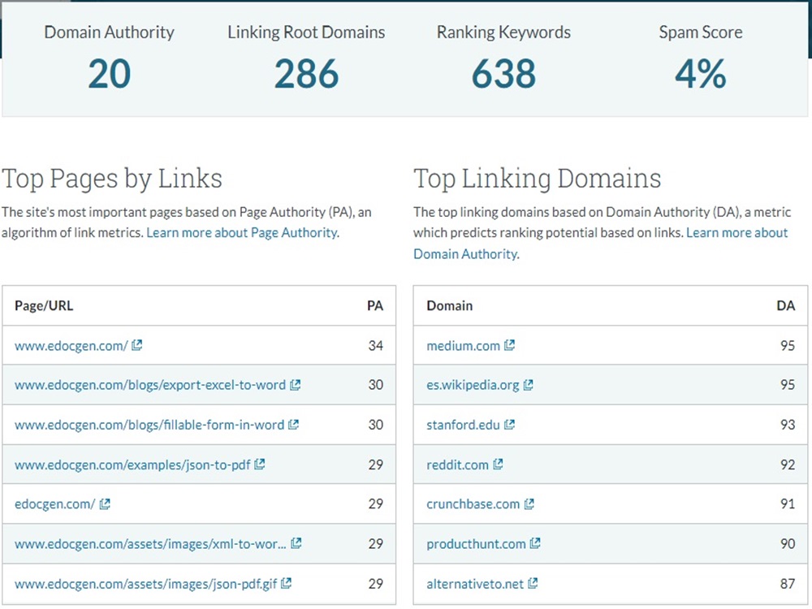Open external link icon beside www.edocgen.com/
The image size is (812, 609).
[136, 345]
